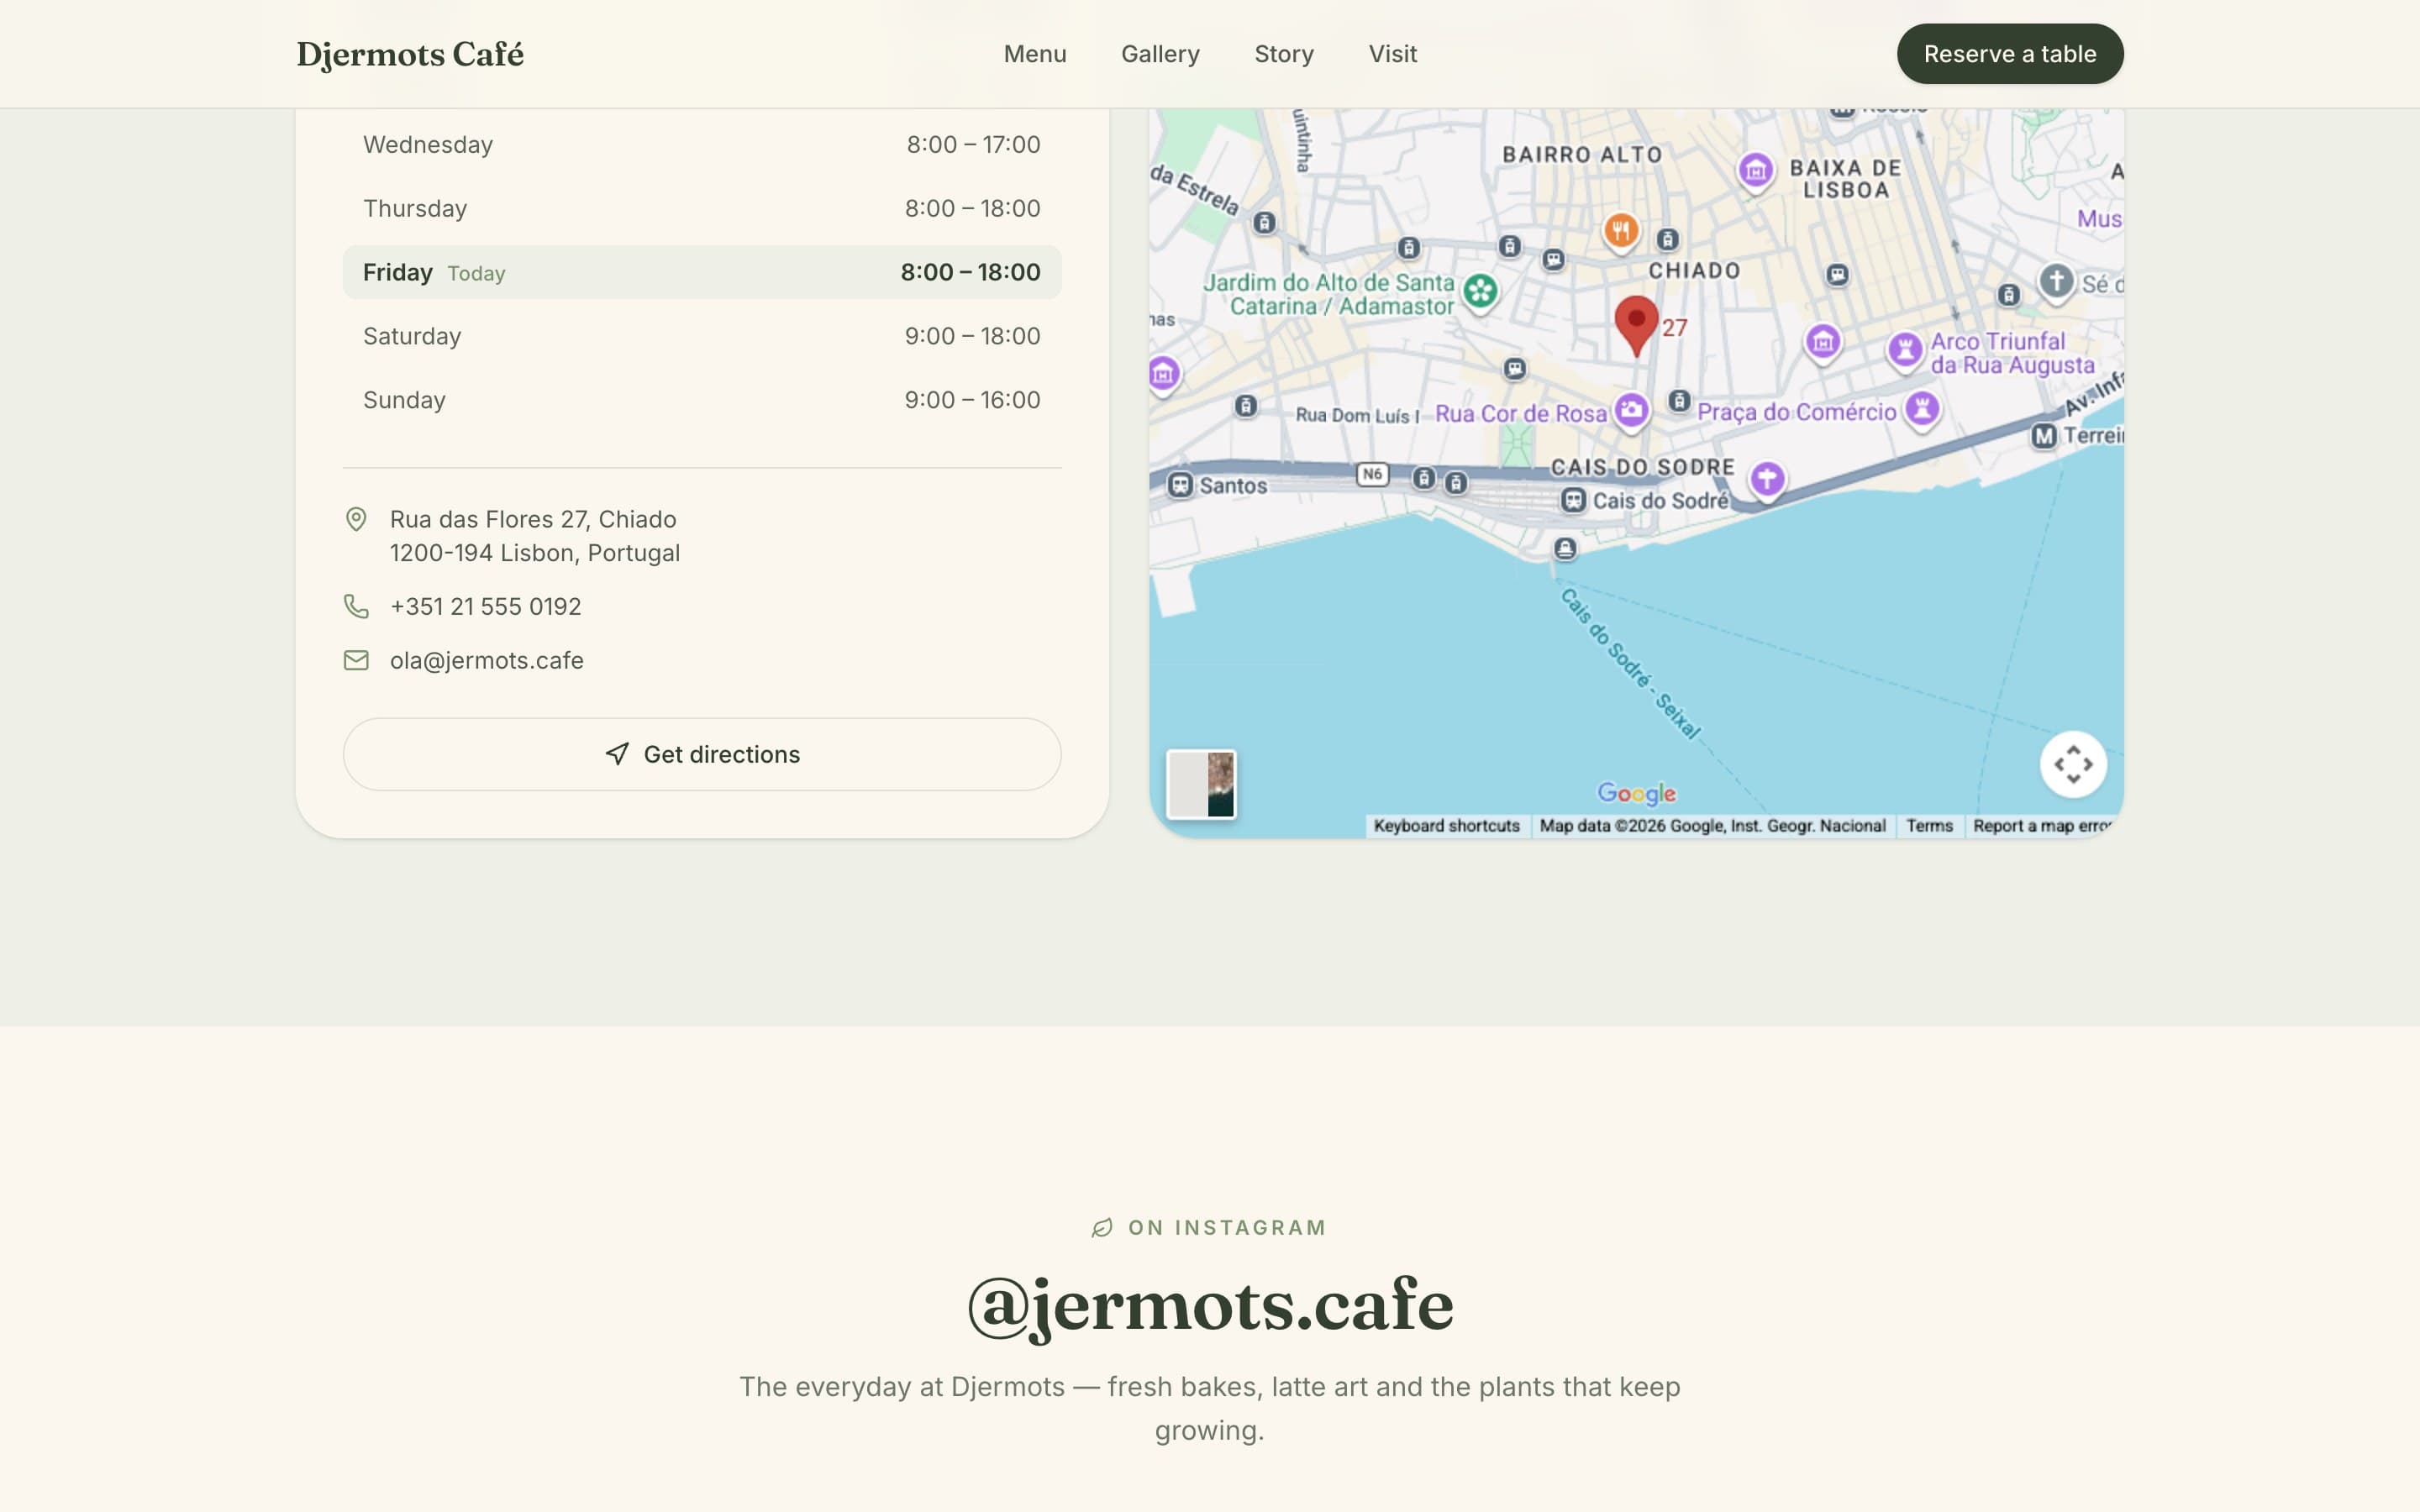Open the Google logo on map
The height and width of the screenshot is (1512, 2420).
pyautogui.click(x=1636, y=793)
